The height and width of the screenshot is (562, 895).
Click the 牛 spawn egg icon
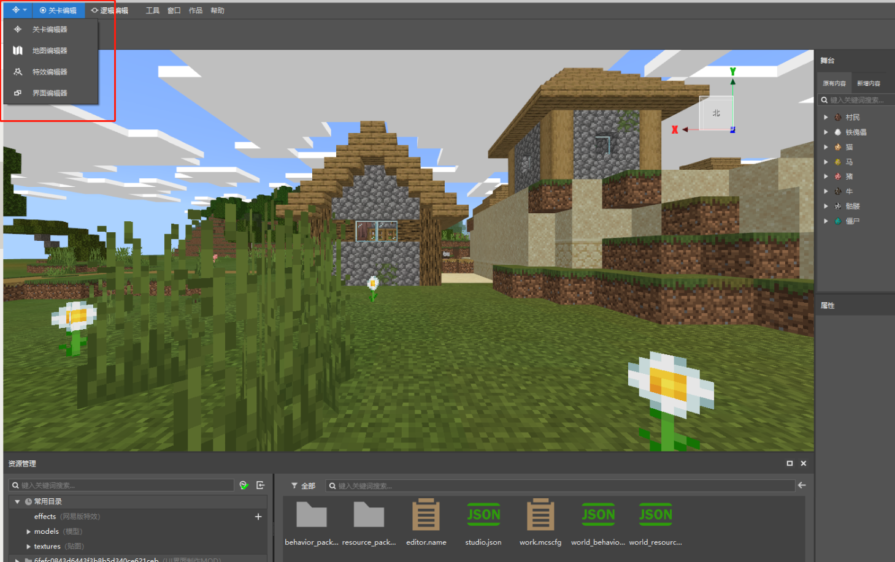click(838, 191)
